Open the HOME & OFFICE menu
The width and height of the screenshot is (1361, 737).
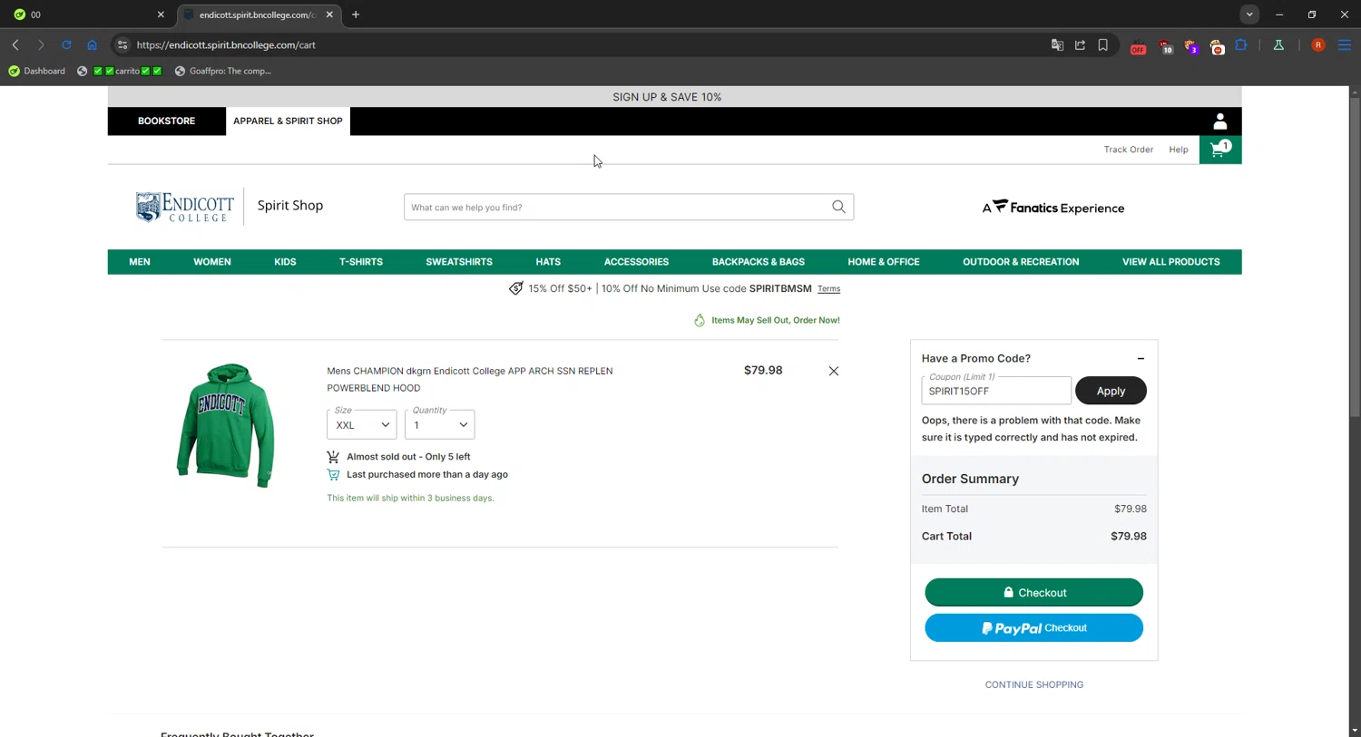(x=884, y=262)
